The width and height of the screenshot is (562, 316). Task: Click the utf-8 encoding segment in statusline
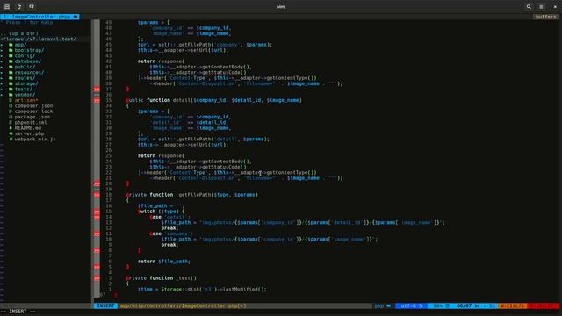[x=411, y=305]
